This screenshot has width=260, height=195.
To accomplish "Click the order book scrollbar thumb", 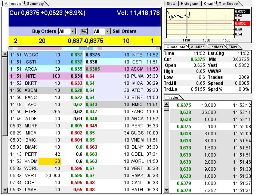I will [5, 96].
